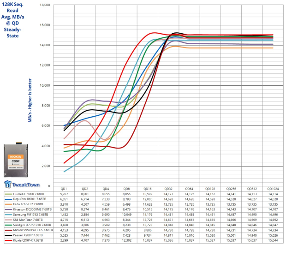Click DapuStor QD16 value 12,005
Screen dimensions: 286x262
[148, 199]
